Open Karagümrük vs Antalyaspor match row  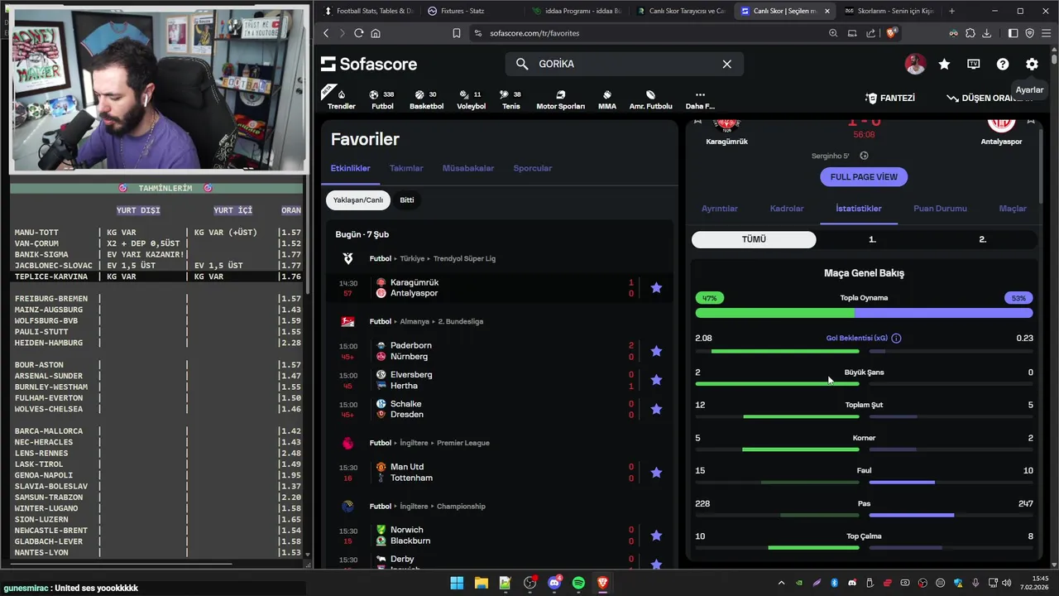500,288
